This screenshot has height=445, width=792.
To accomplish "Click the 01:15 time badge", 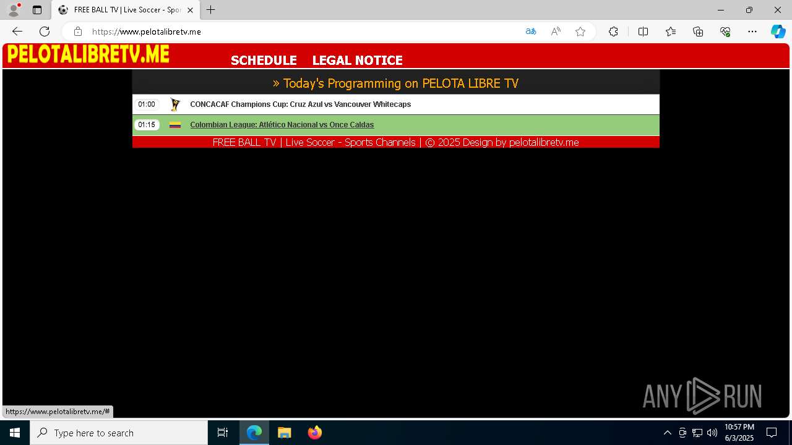I will [147, 125].
